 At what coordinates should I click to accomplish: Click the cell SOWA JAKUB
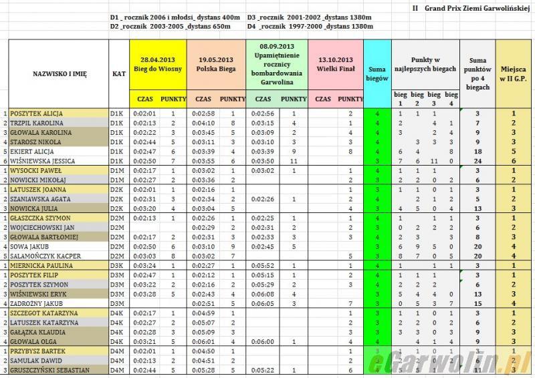59,247
